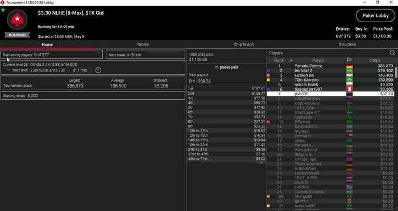Select player Robbi&Anni in the list

tap(305, 168)
